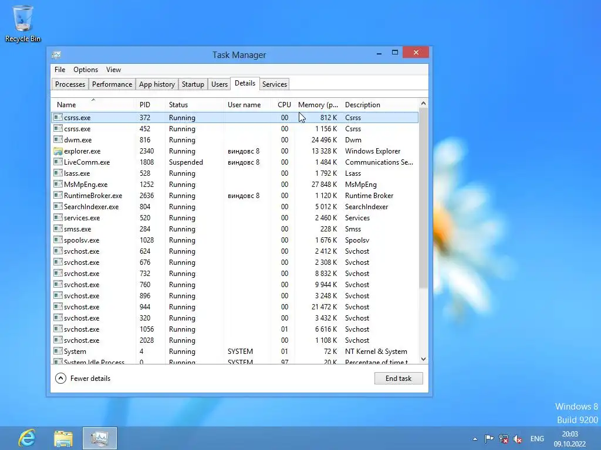Switch to the Performance tab

(112, 84)
